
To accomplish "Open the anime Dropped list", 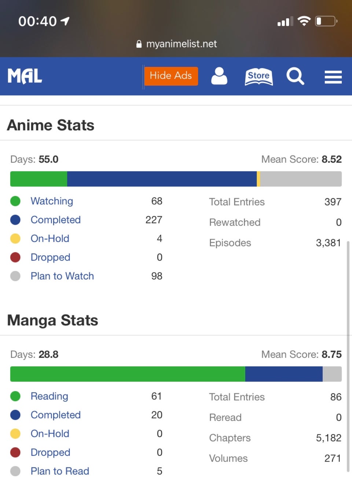I will [50, 257].
